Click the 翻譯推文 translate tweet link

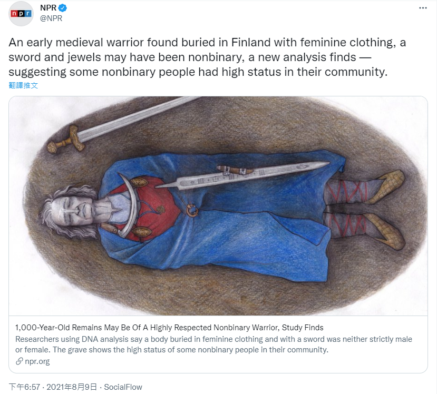tap(23, 85)
